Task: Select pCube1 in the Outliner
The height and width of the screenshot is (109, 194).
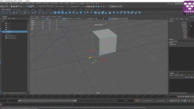Action: pos(15,32)
